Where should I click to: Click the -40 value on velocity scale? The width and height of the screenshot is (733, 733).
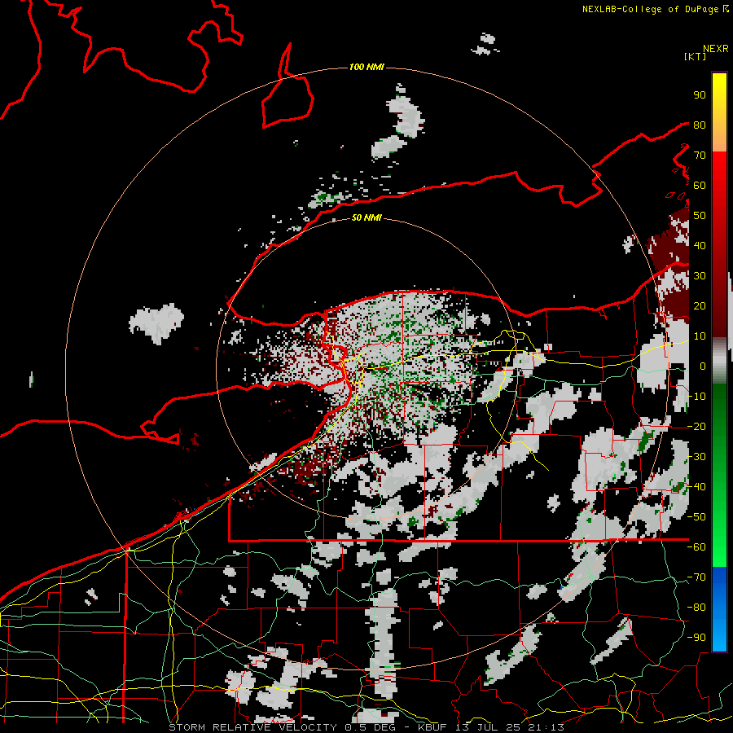(696, 487)
